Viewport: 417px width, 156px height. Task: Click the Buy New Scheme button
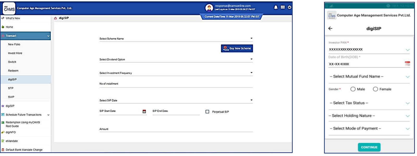[237, 49]
